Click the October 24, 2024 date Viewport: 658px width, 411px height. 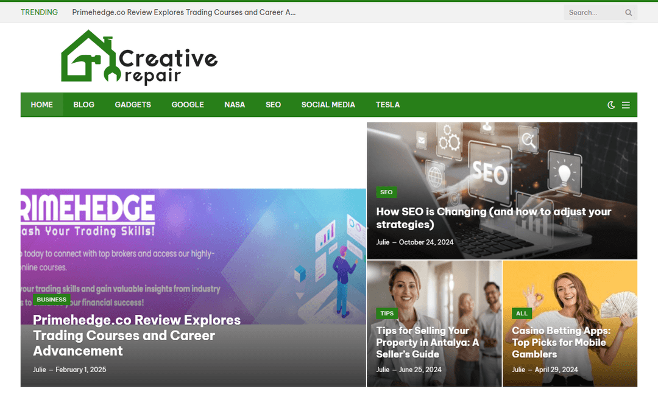426,242
